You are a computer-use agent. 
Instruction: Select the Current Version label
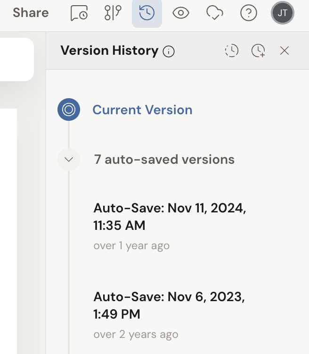tap(142, 110)
